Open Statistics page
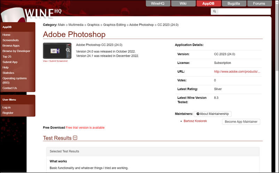Image resolution: width=279 pixels, height=173 pixels. [x=8, y=73]
